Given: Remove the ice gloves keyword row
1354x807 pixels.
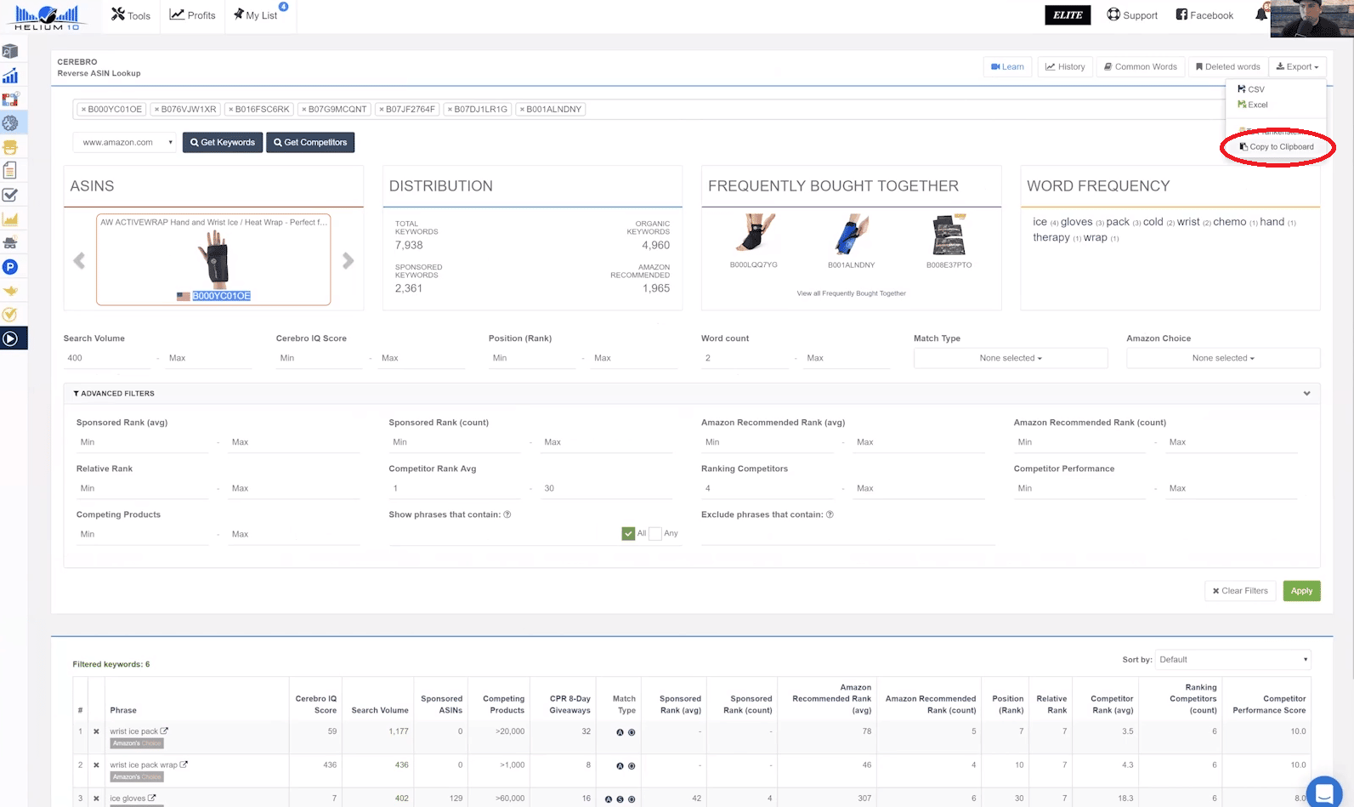Looking at the screenshot, I should click(96, 798).
